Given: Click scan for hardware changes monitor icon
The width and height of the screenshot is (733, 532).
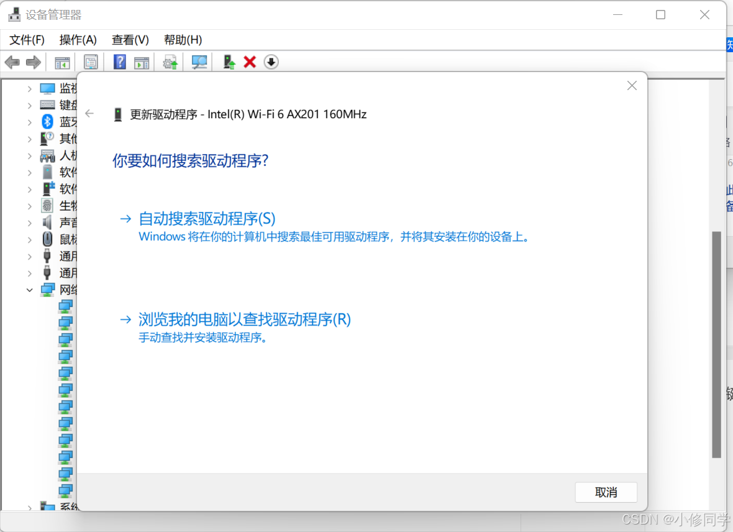Looking at the screenshot, I should [199, 62].
